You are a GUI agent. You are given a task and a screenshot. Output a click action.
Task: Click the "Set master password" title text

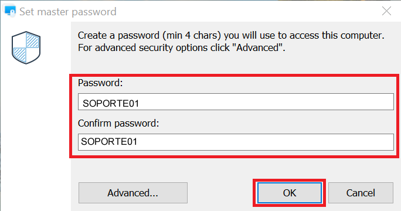(x=68, y=12)
